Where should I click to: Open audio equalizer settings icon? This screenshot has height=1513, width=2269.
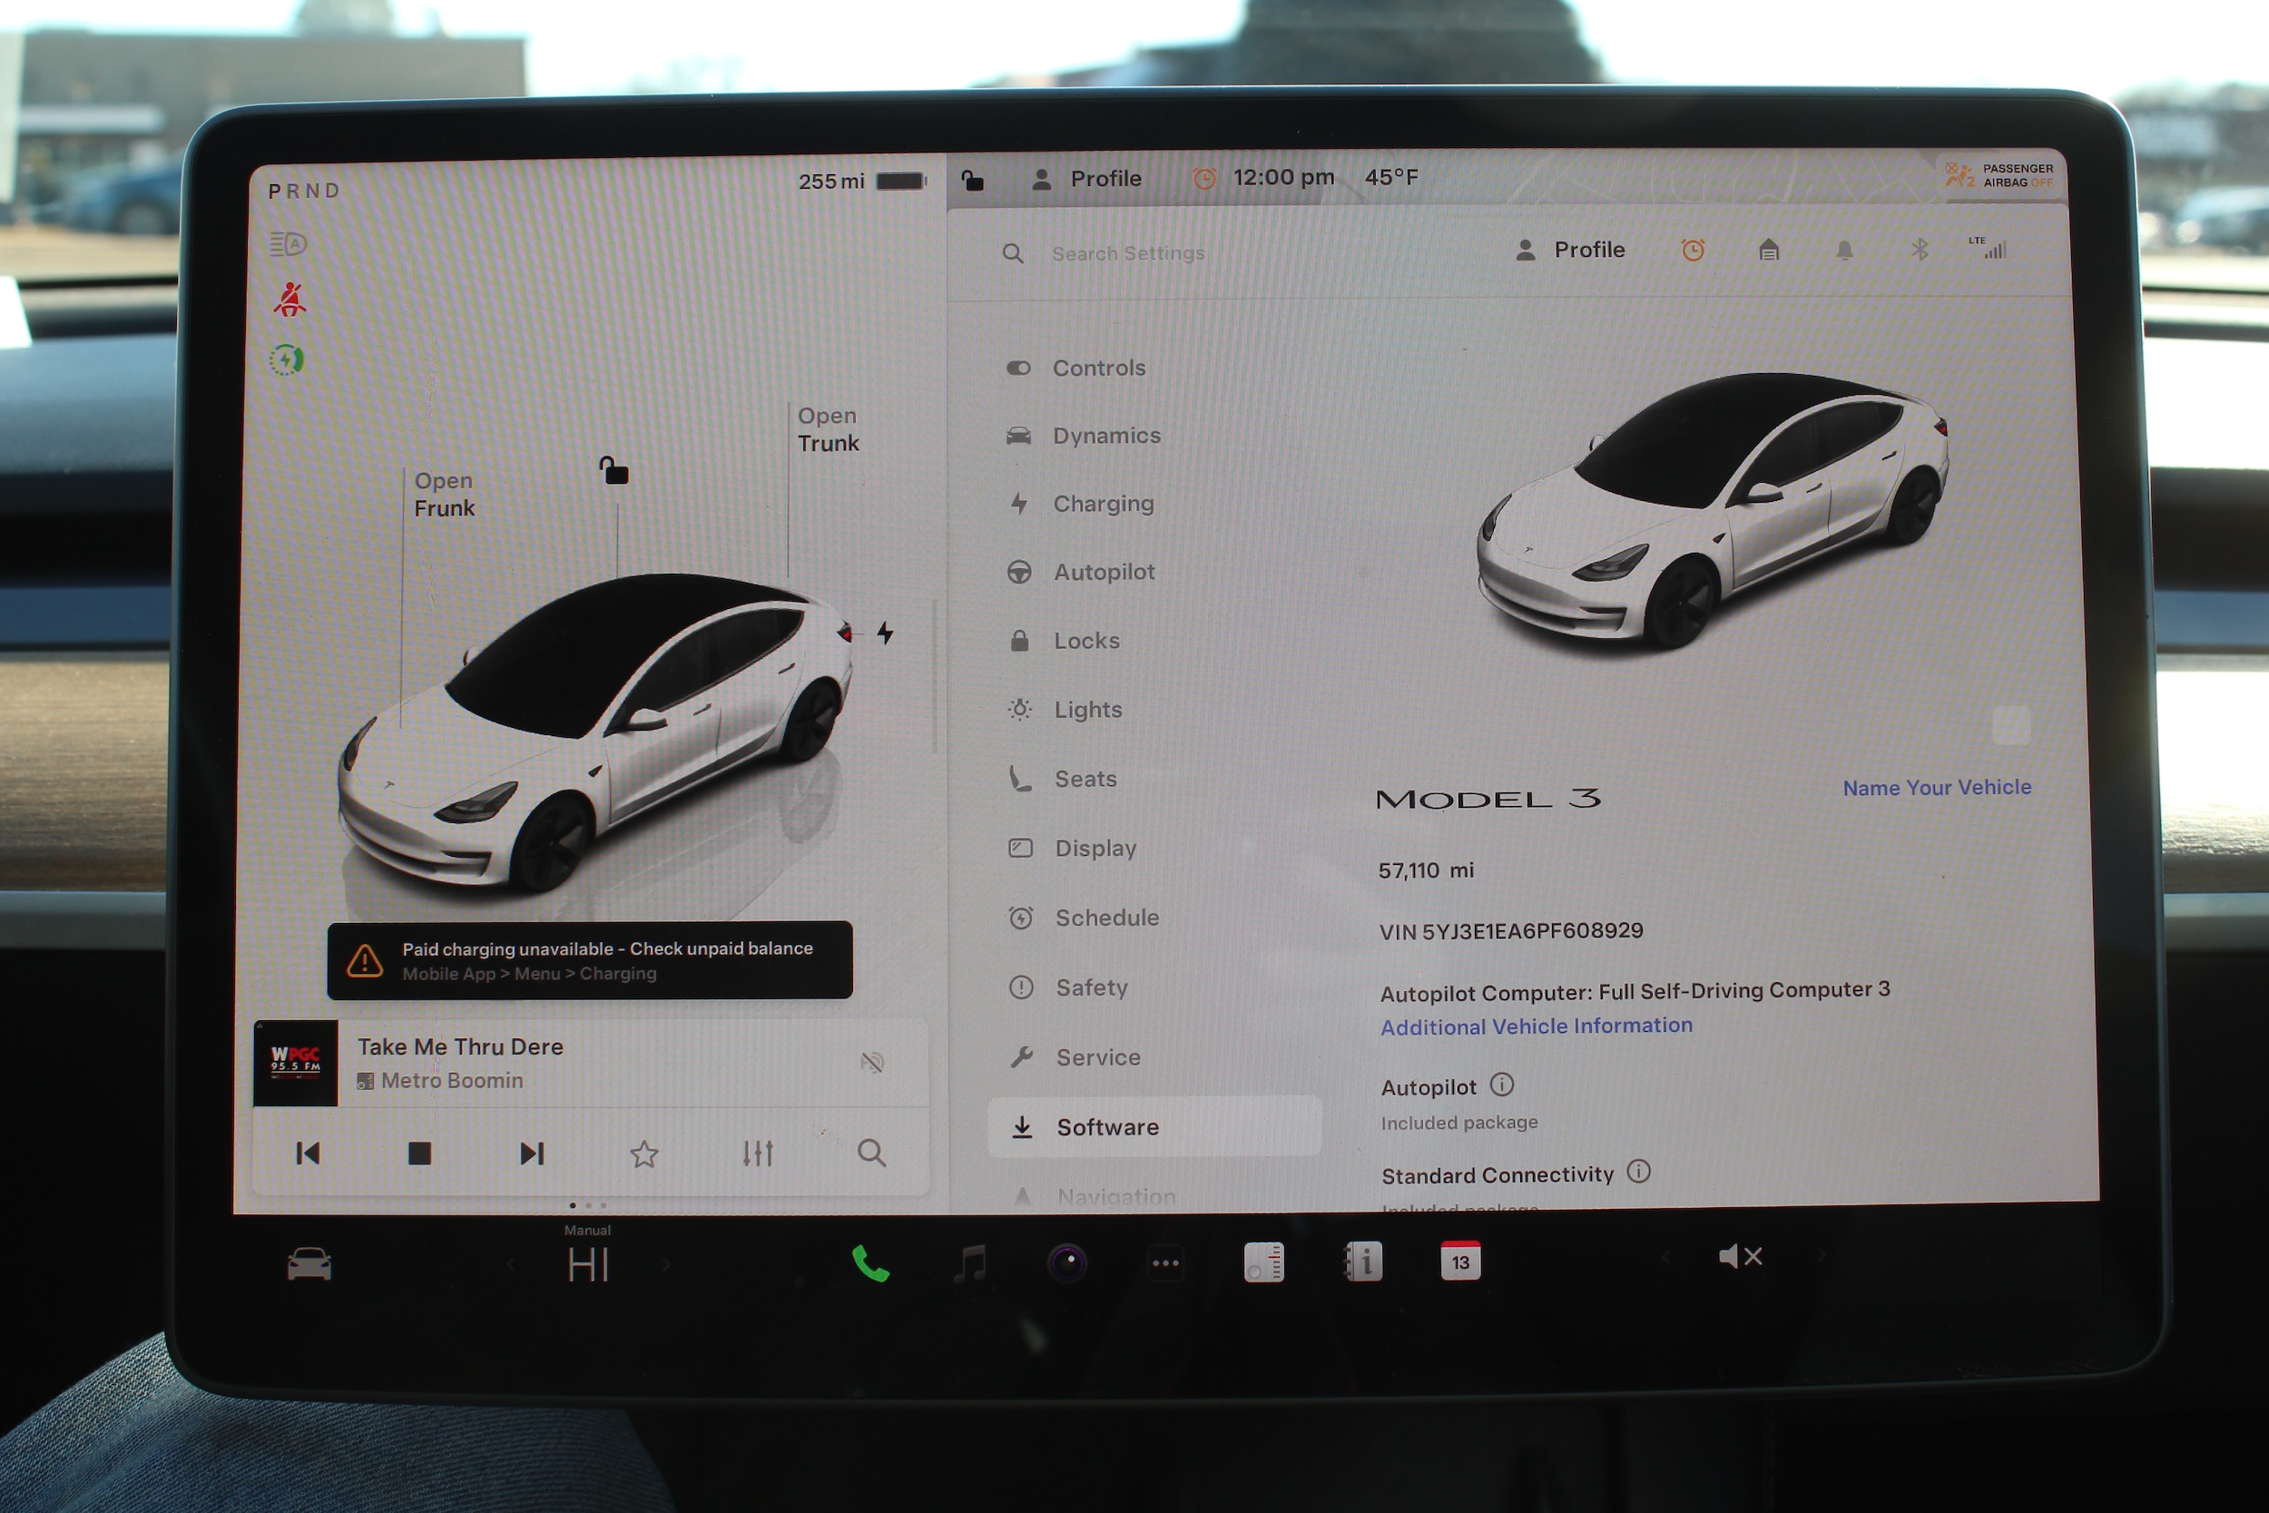757,1153
